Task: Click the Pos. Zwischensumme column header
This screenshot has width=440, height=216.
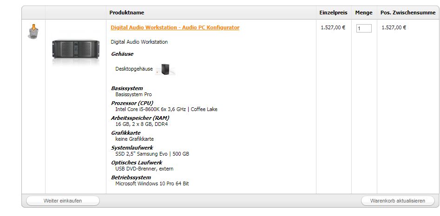Action: pos(407,13)
